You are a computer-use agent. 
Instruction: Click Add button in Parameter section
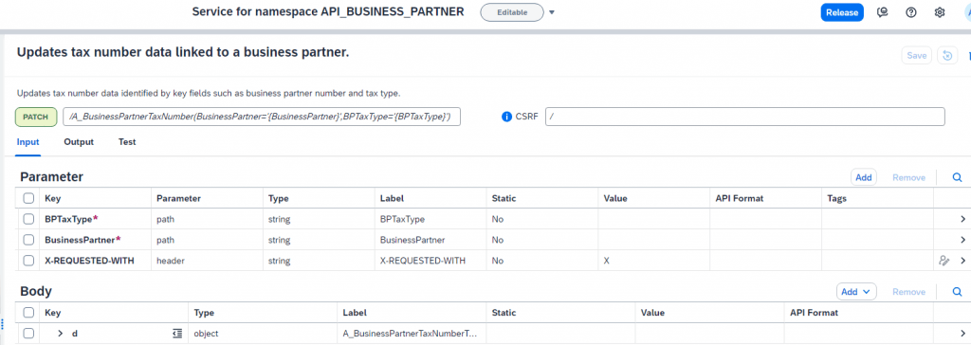(x=863, y=177)
